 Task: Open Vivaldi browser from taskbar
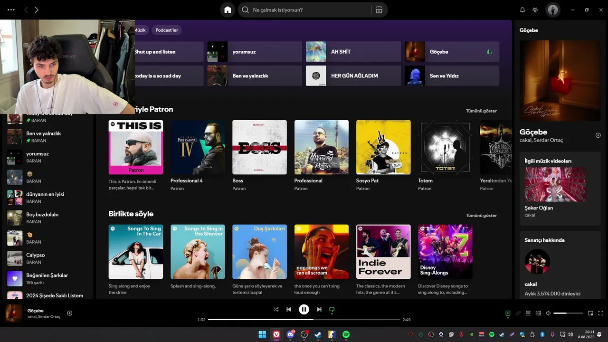pyautogui.click(x=276, y=334)
